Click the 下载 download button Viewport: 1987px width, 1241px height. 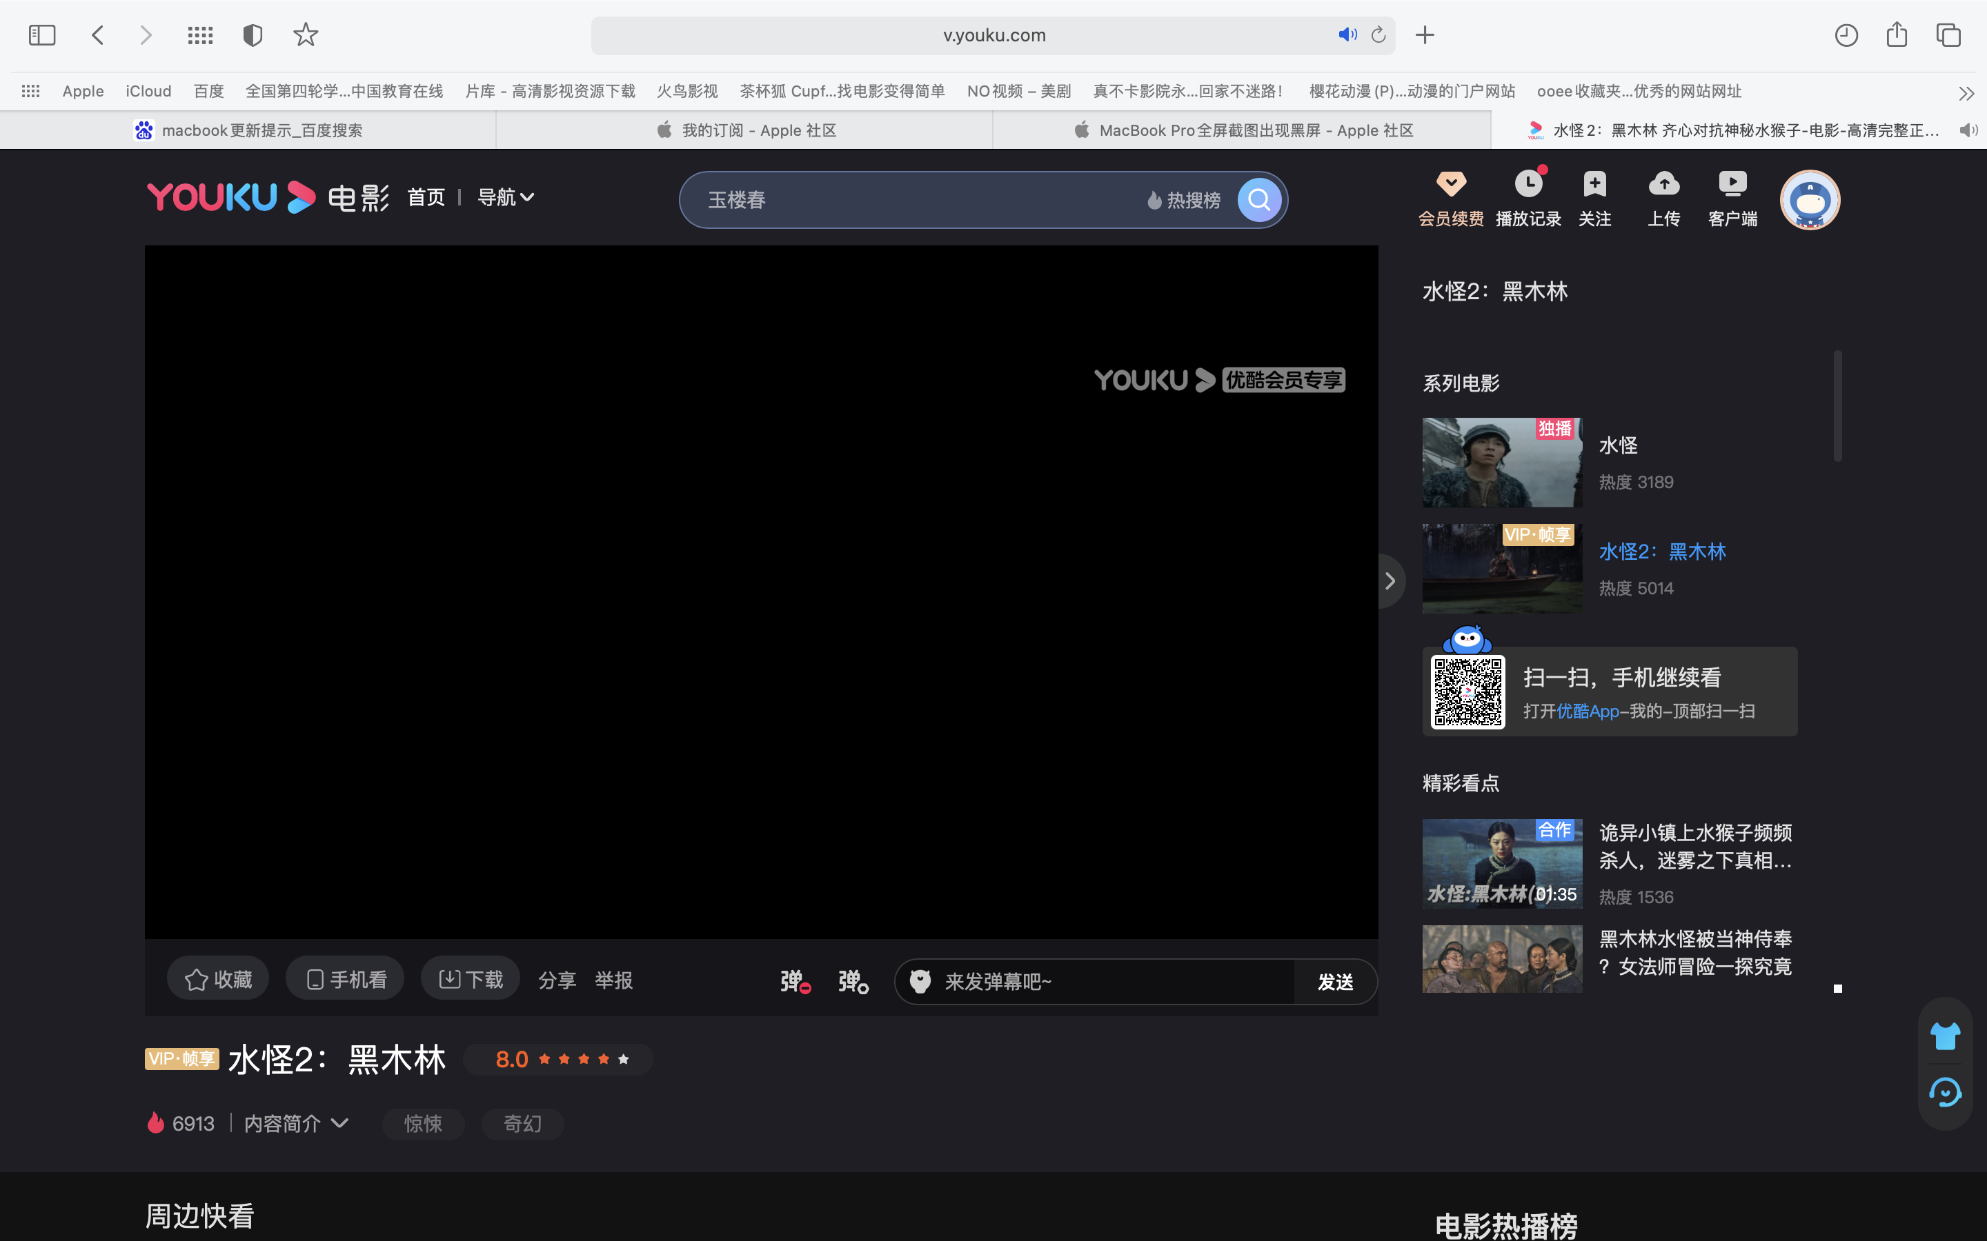click(x=471, y=979)
